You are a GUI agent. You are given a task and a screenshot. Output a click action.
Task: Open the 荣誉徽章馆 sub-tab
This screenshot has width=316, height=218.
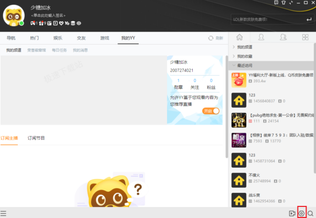pos(37,50)
